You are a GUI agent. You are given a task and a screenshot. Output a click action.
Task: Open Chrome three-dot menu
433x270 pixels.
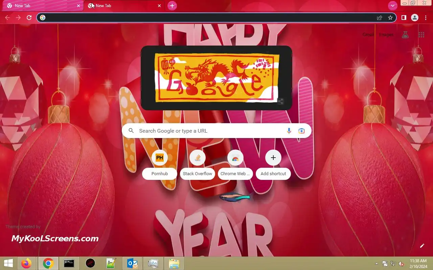point(426,18)
